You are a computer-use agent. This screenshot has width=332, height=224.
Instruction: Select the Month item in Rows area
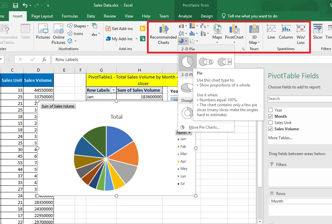[300, 201]
